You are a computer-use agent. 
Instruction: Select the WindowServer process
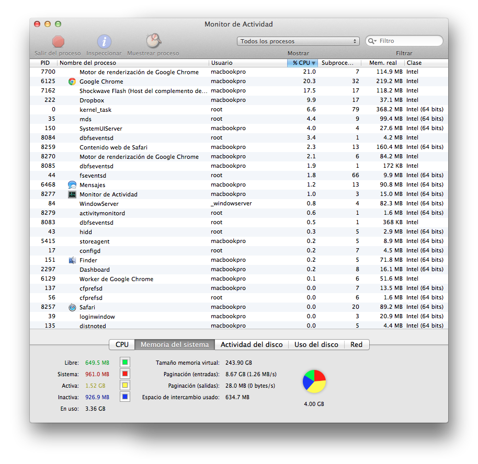point(239,203)
